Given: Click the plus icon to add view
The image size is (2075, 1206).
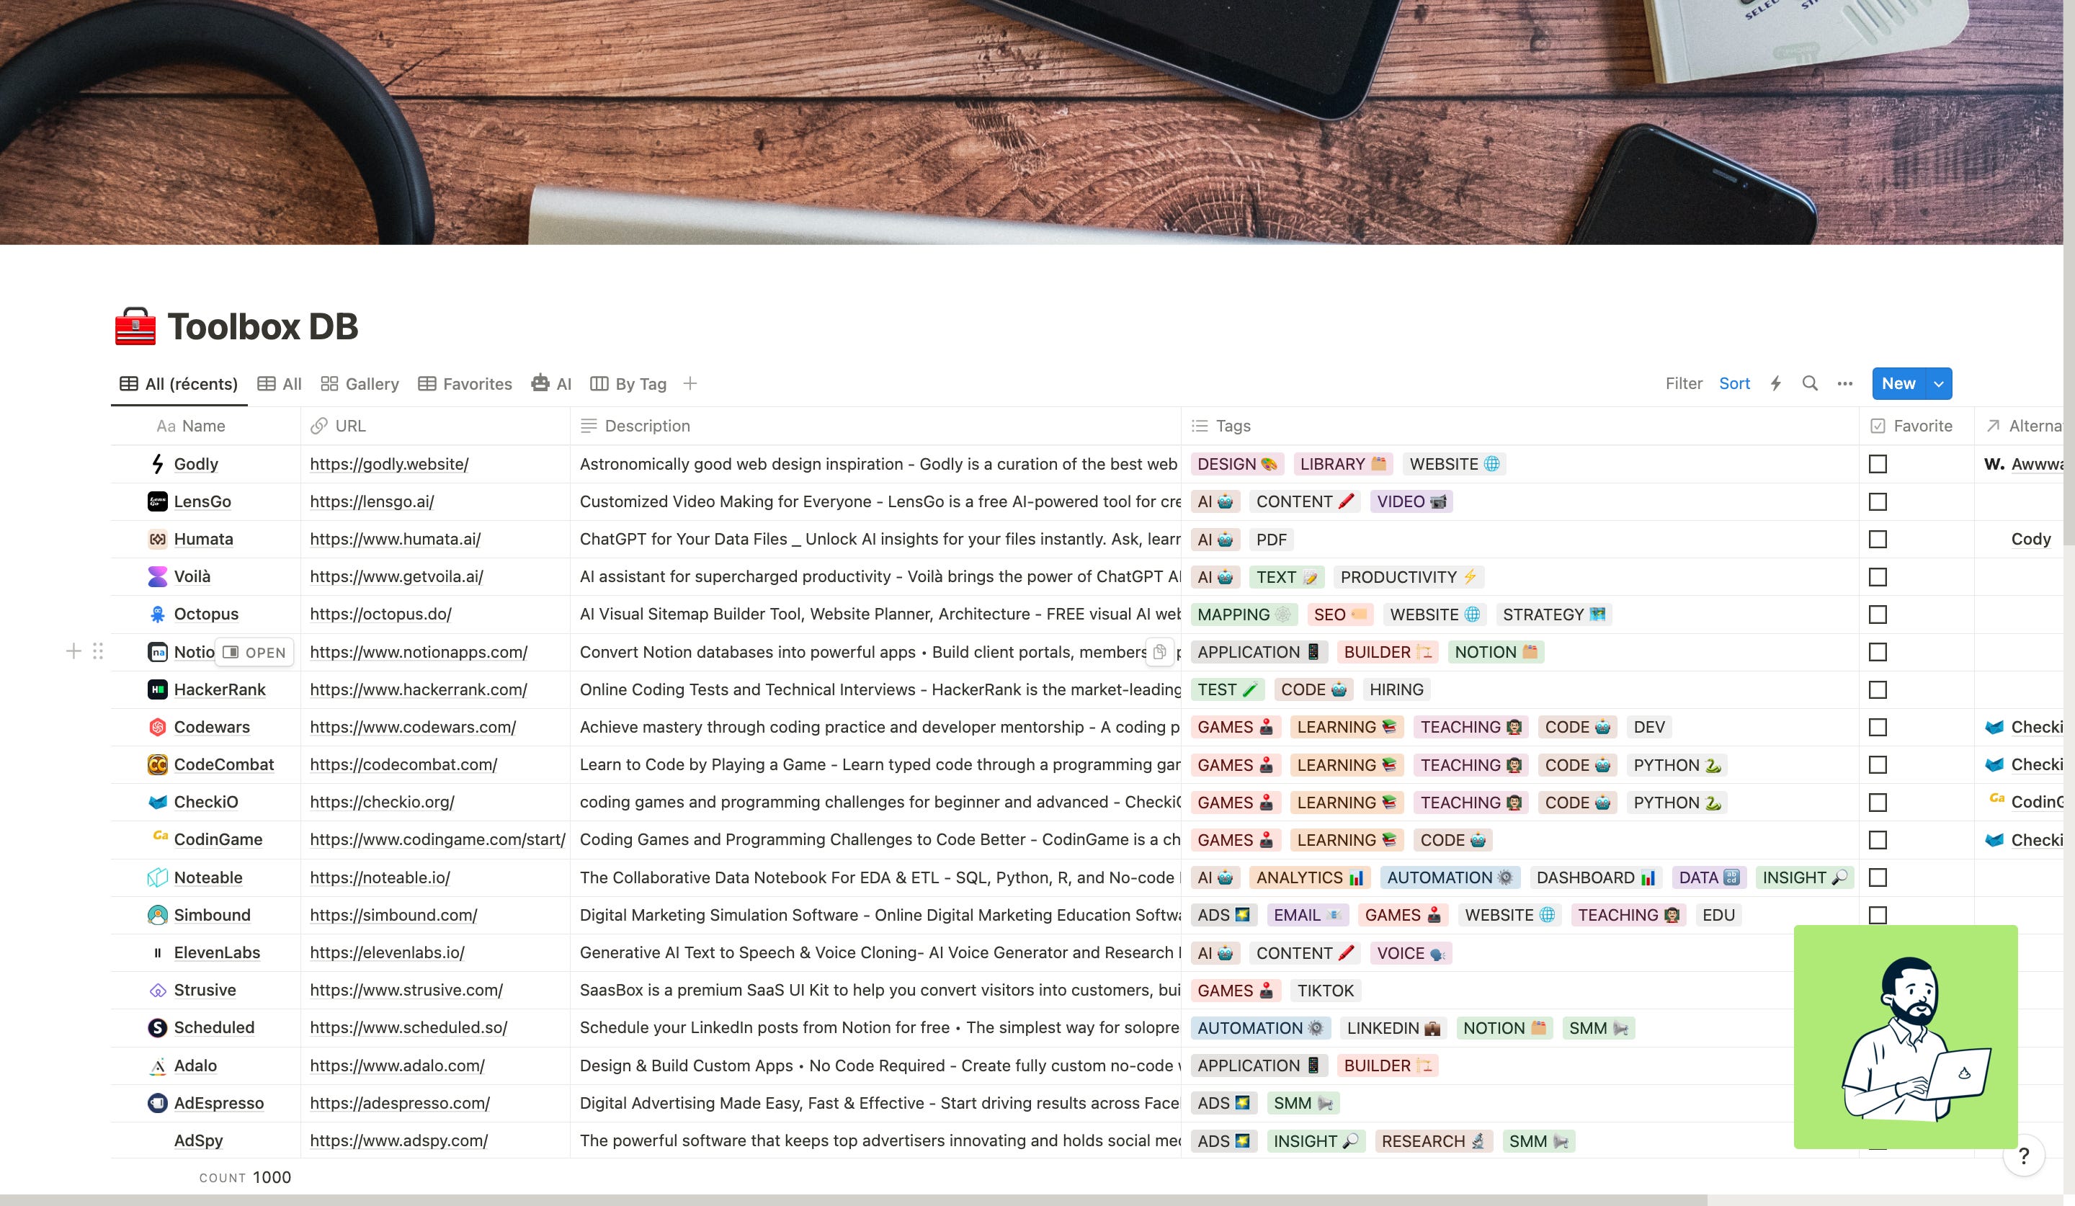Looking at the screenshot, I should 690,383.
